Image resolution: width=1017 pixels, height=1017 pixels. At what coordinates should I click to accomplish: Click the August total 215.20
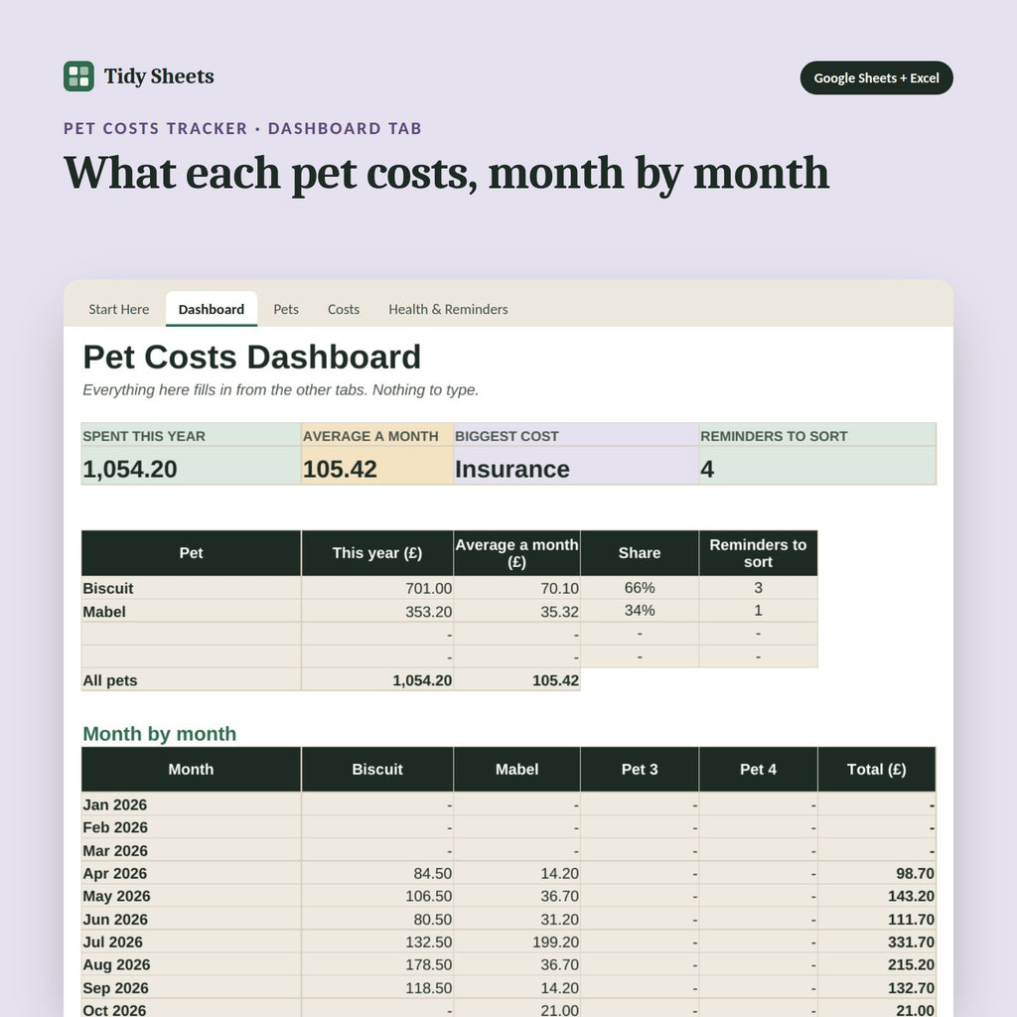click(877, 964)
